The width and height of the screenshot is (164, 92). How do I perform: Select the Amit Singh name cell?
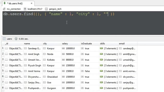(33, 54)
